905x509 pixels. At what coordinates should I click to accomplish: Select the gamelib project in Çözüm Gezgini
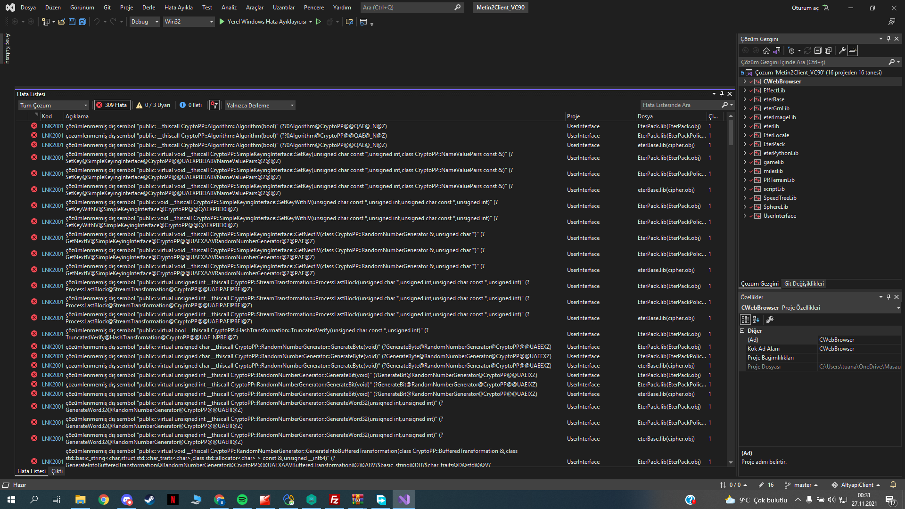773,162
